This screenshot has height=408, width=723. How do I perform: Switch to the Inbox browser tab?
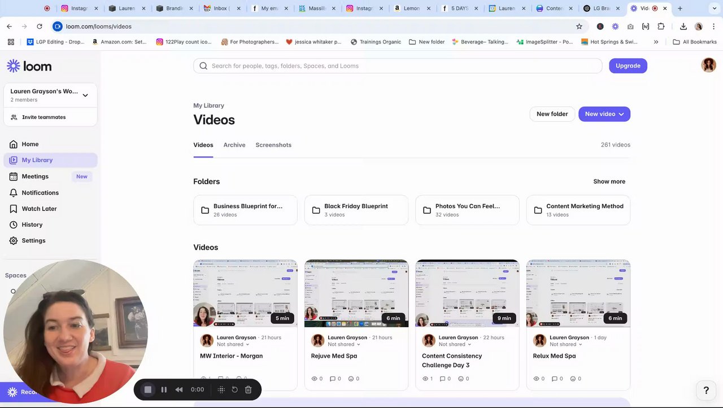click(x=222, y=8)
